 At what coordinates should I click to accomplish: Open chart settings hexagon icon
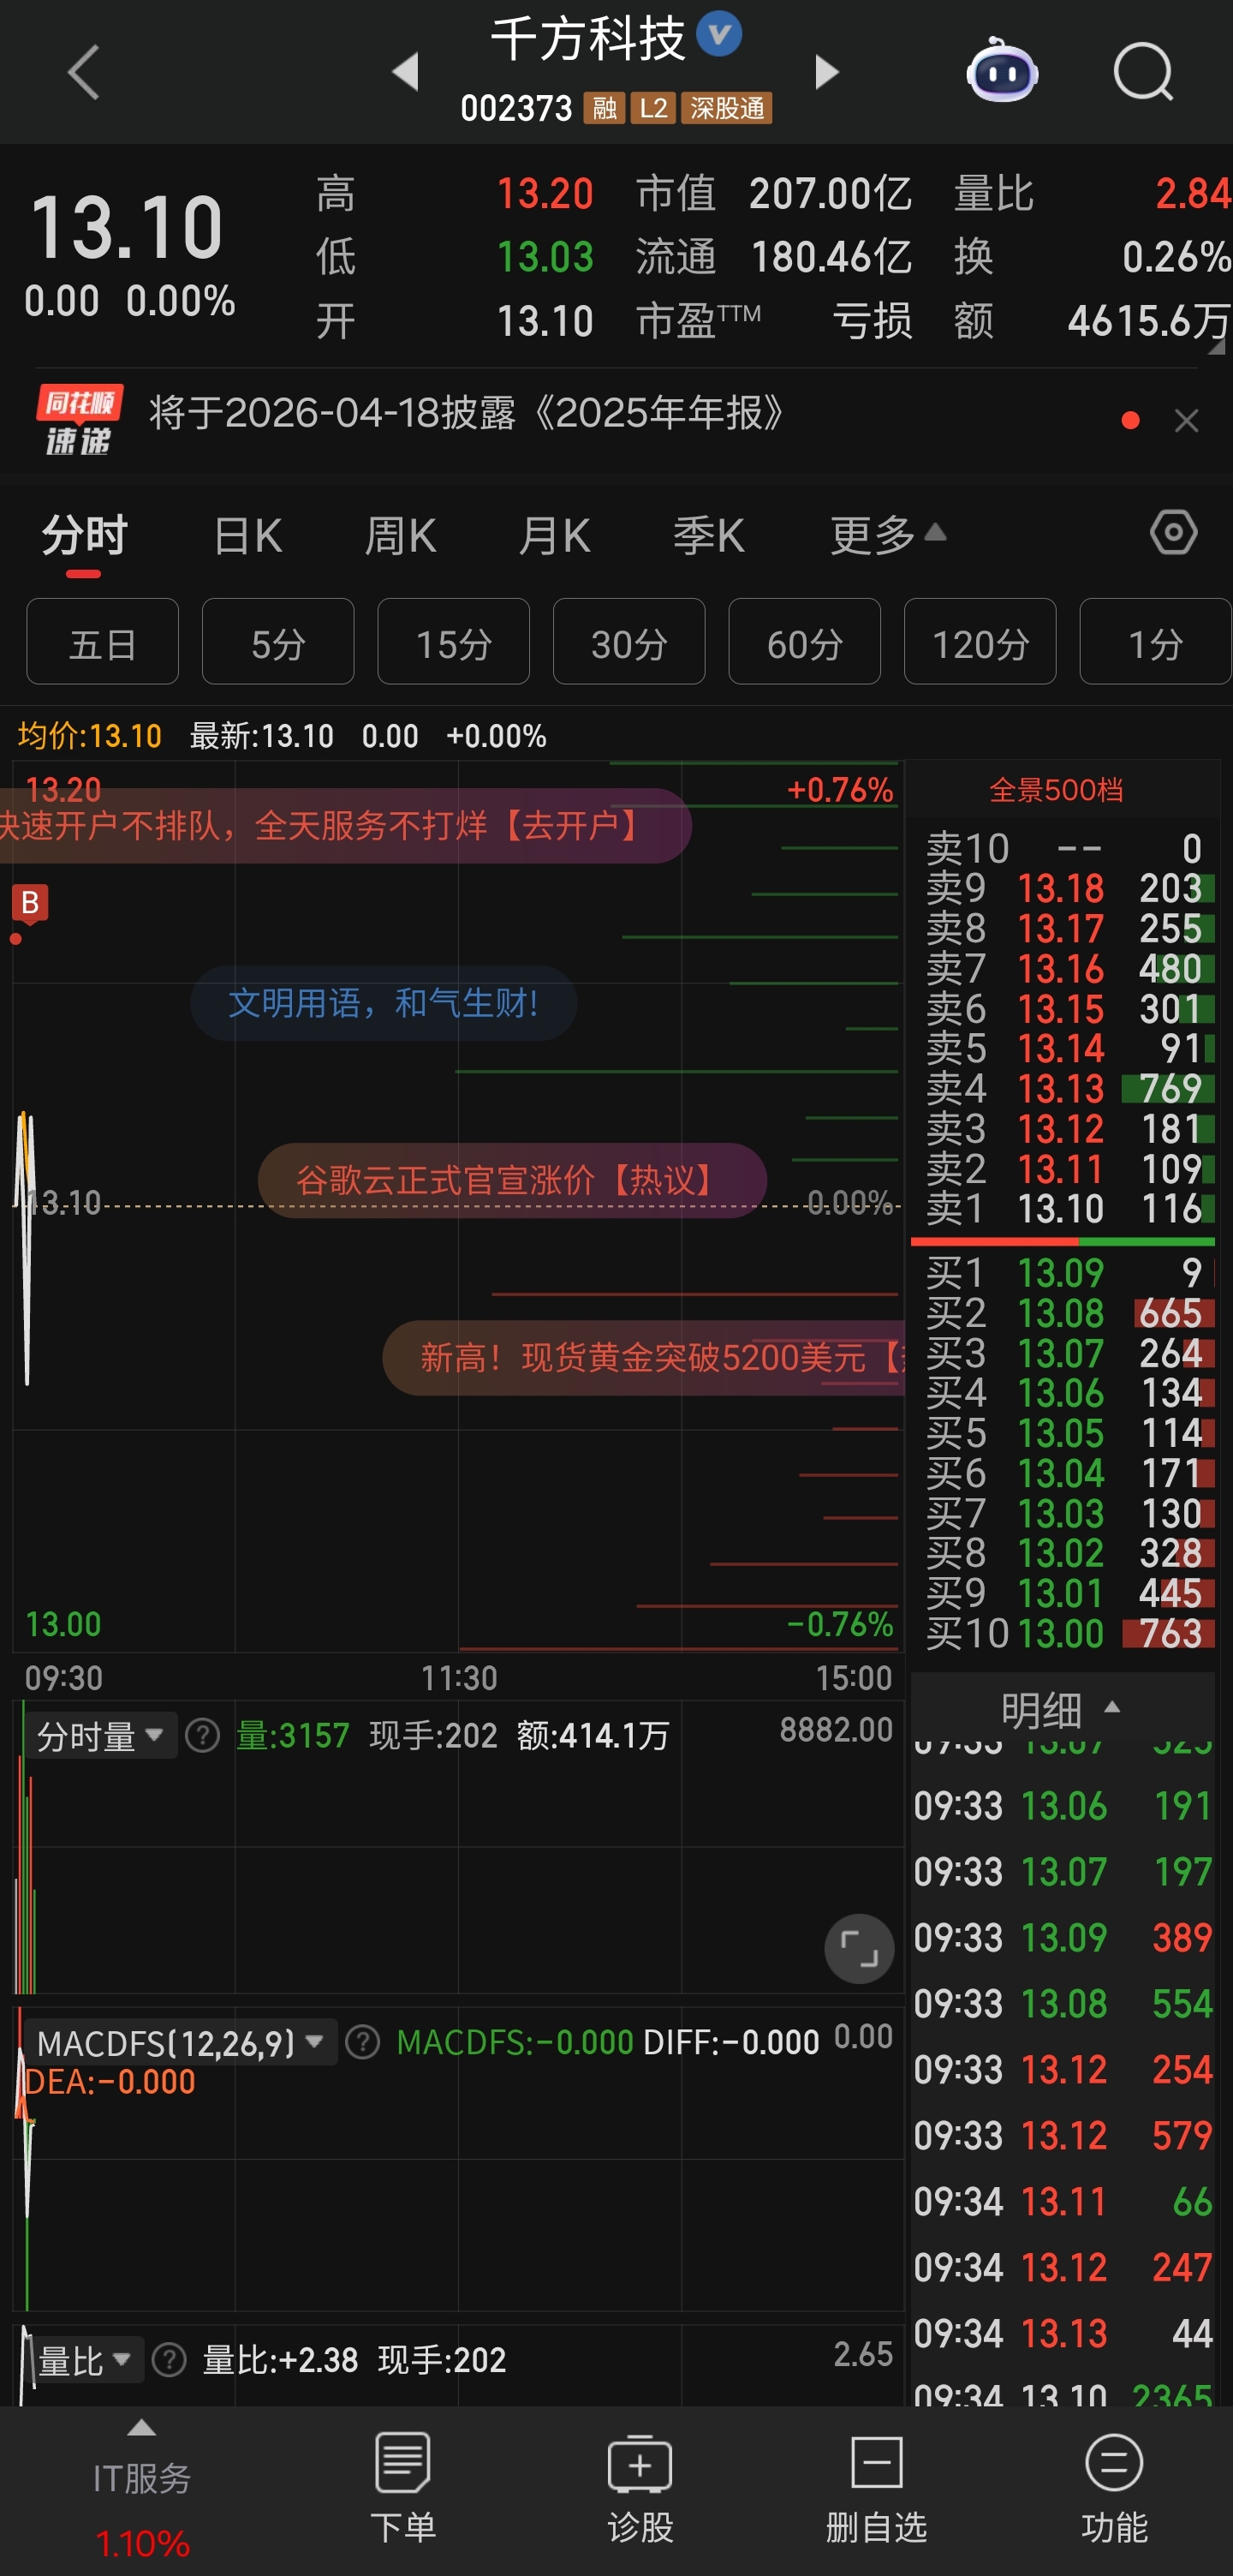[x=1173, y=533]
